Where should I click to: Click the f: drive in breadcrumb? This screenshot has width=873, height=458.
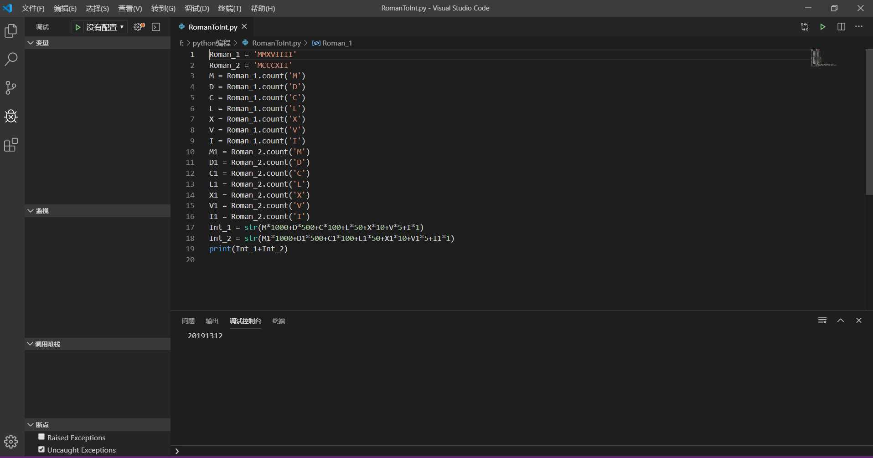point(181,43)
